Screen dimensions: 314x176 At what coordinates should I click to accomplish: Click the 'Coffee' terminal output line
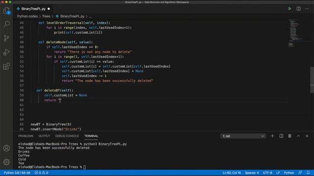pos(24,155)
